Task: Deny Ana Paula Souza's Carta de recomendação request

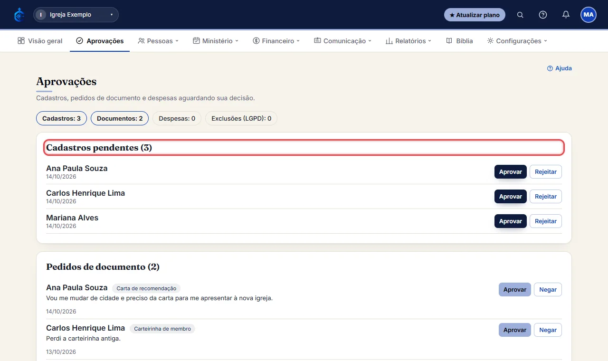Action: click(x=548, y=289)
